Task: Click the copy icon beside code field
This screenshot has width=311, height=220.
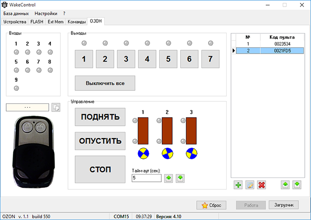Action: 56,108
